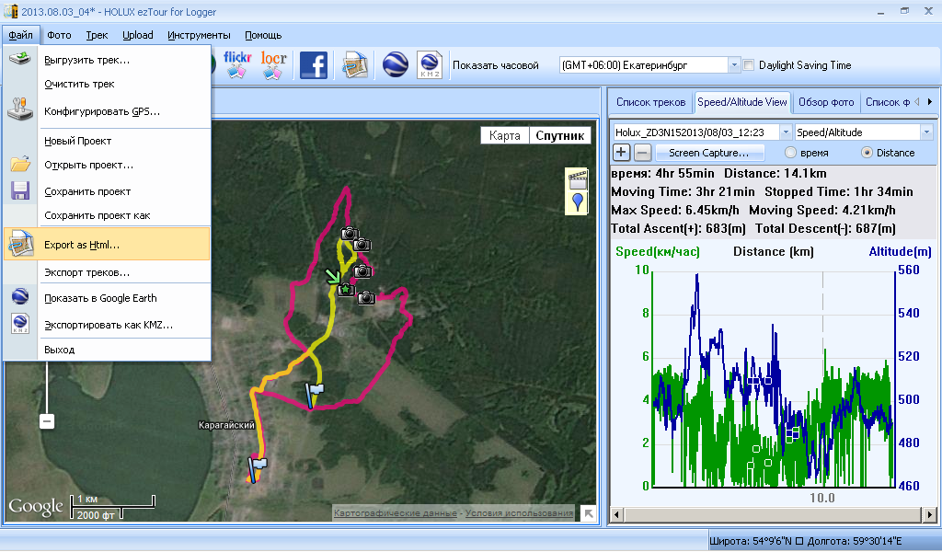This screenshot has width=942, height=552.
Task: Click the KMZ icon in the file menu
Action: point(20,323)
